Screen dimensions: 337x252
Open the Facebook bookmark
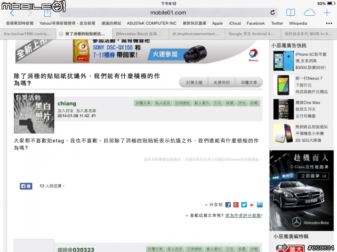(255, 23)
